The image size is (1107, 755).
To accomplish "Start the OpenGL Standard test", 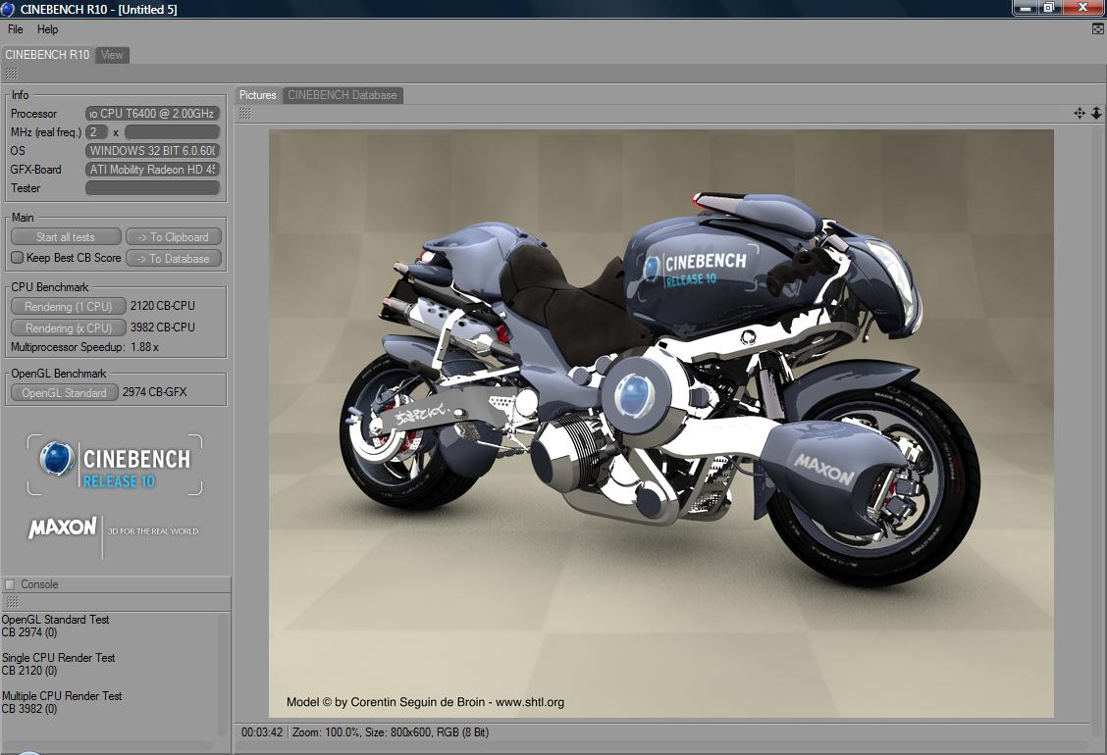I will [x=64, y=392].
